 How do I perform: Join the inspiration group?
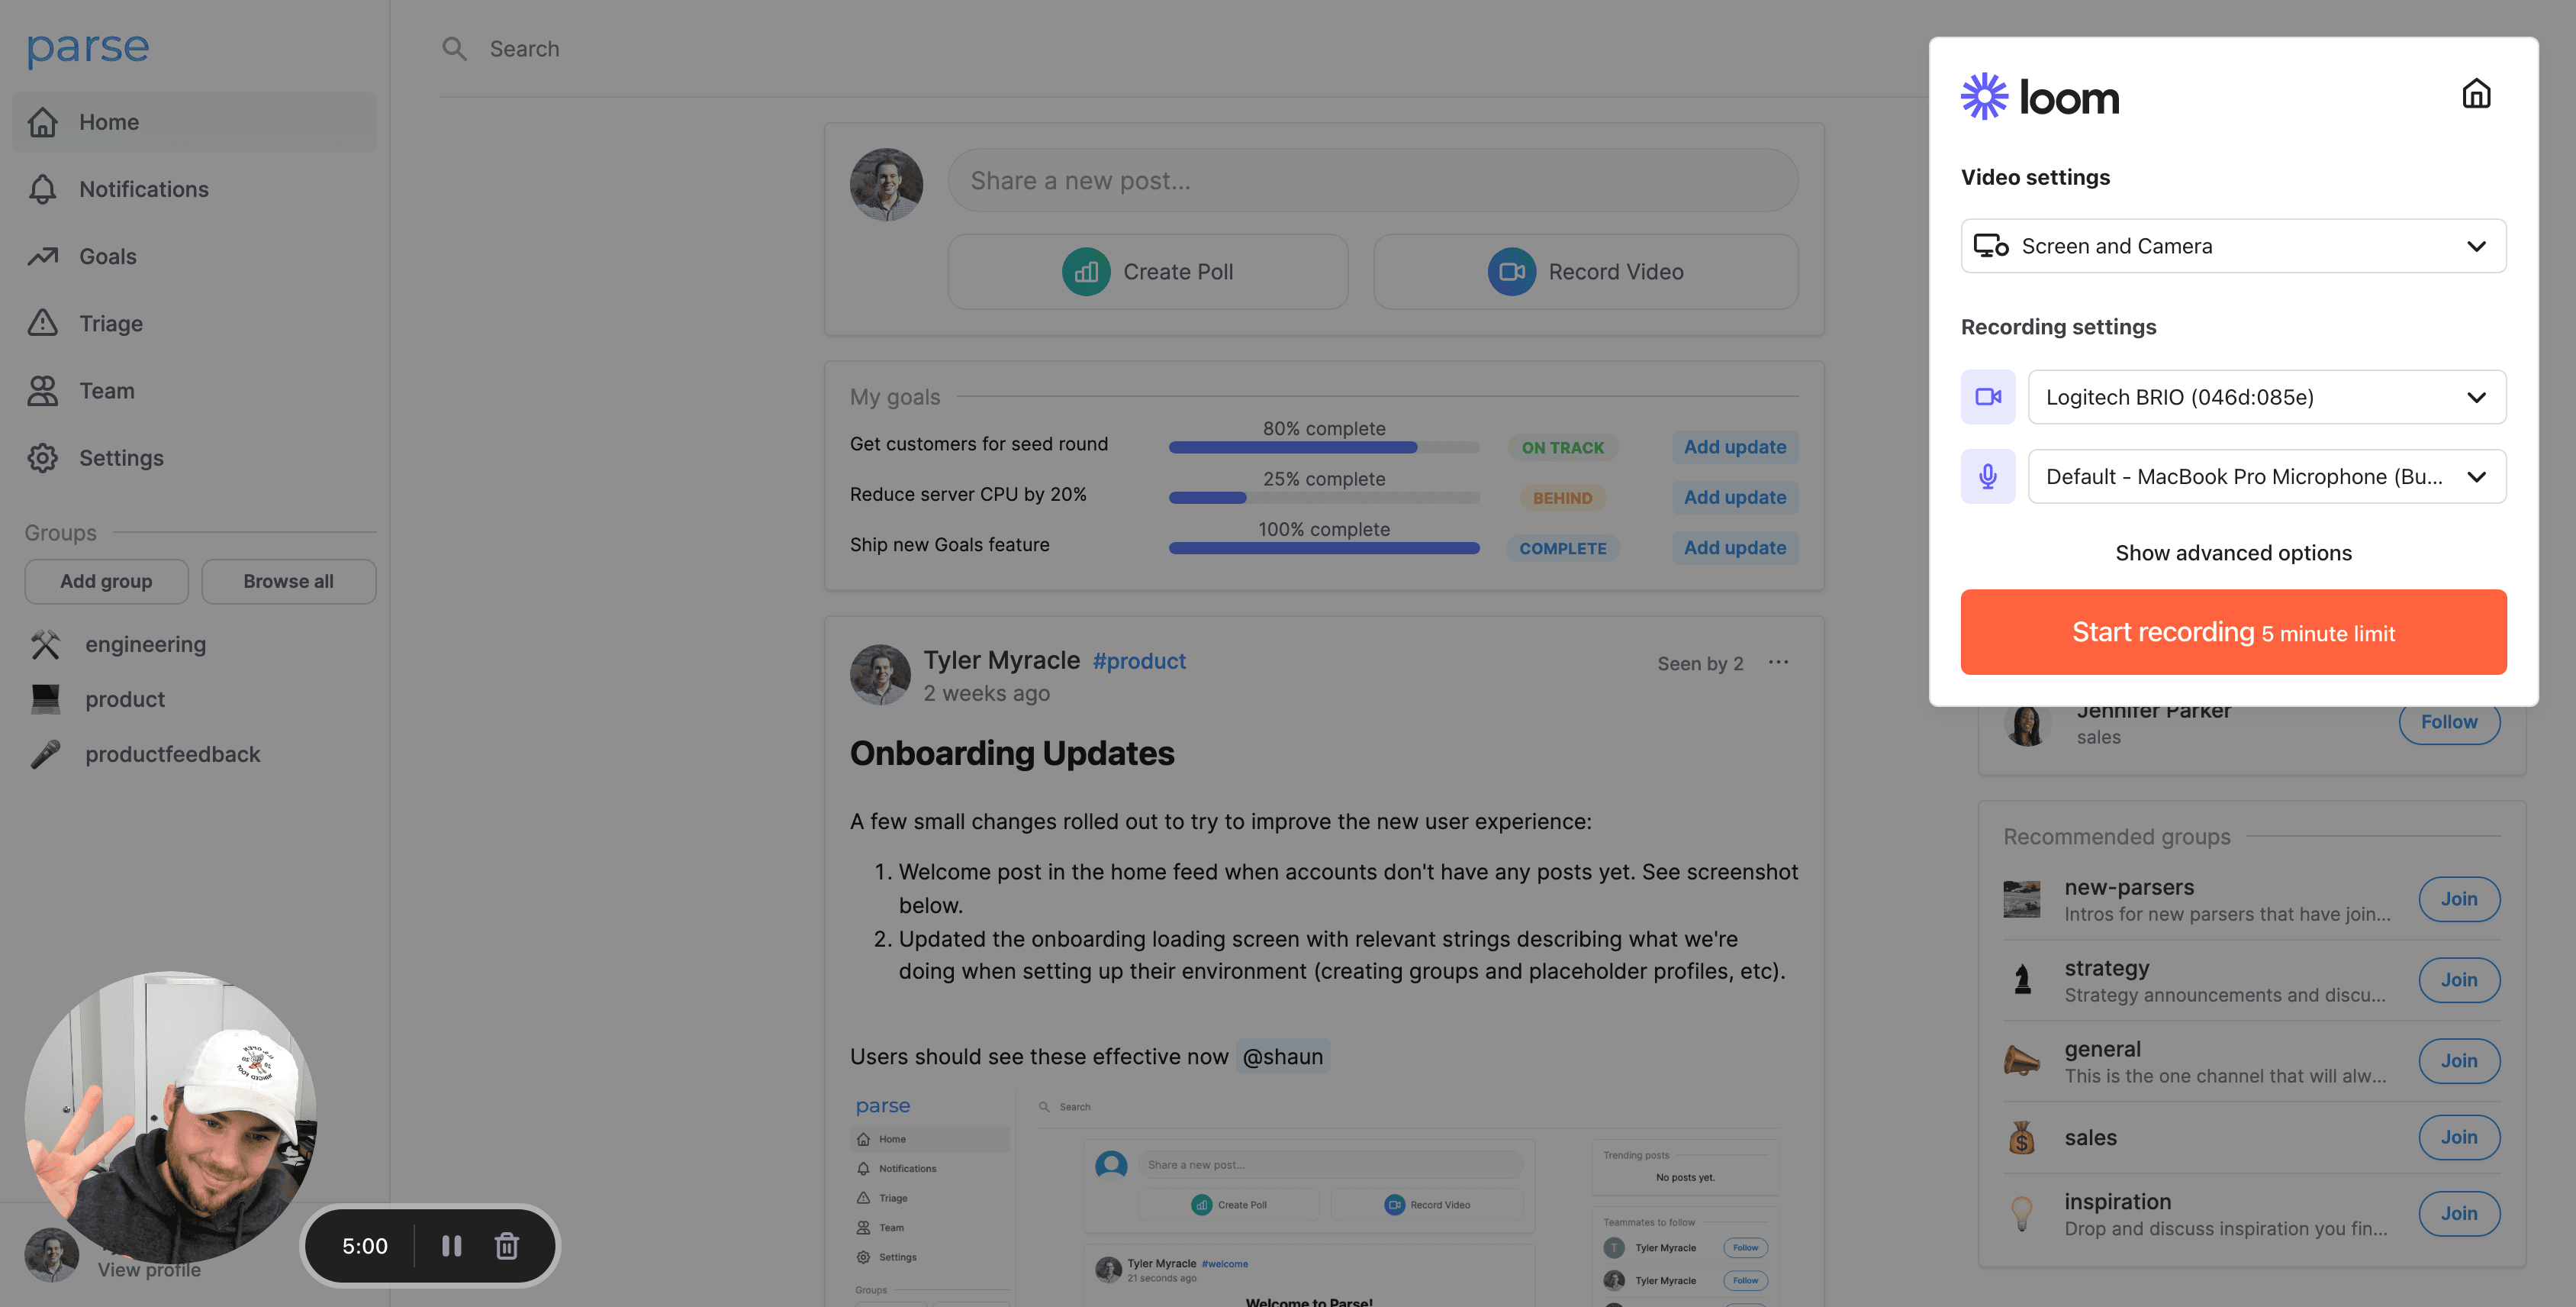[x=2459, y=1213]
